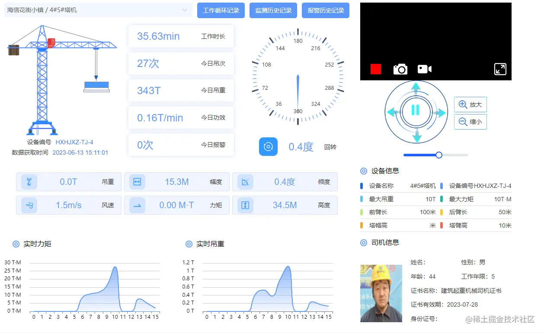Screen dimensions: 544x333
Task: Click the tilt icon beside 倾度 0.4度
Action: point(246,182)
